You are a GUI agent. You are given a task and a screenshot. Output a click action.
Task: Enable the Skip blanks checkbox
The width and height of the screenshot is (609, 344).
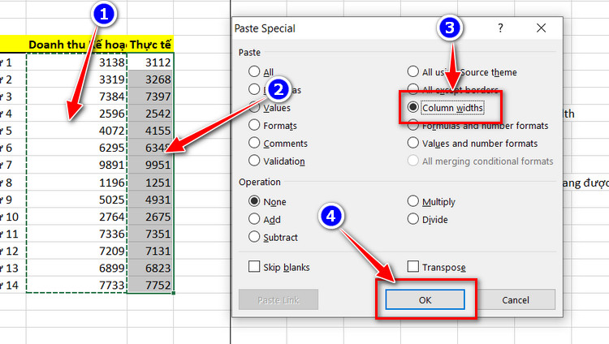pos(254,267)
